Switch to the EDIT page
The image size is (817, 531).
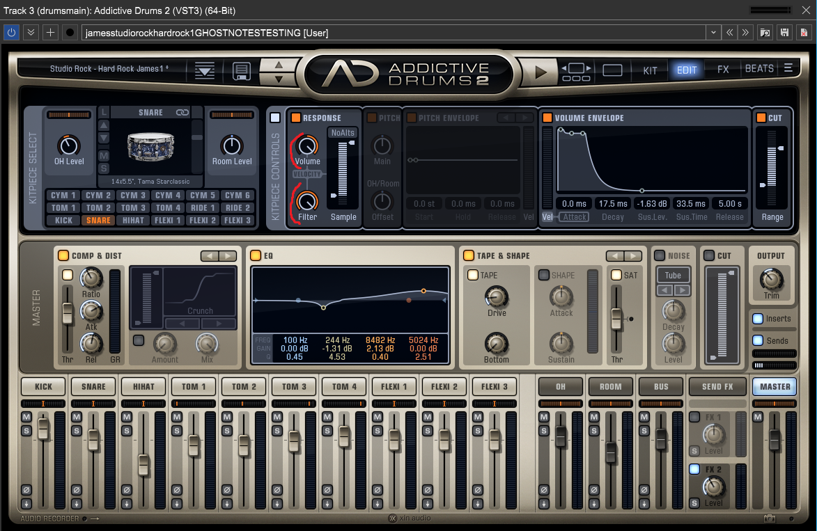[x=686, y=70]
